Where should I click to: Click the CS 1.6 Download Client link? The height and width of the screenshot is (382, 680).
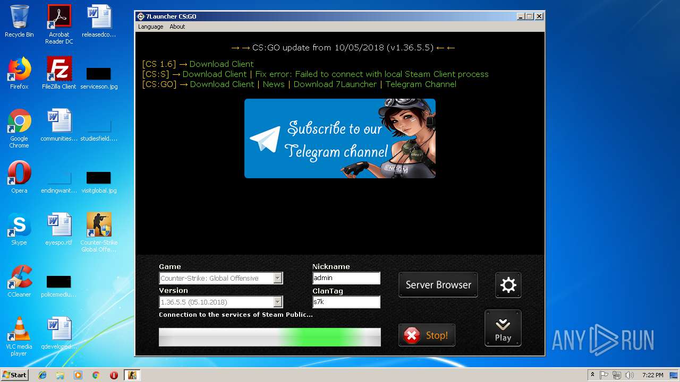221,64
